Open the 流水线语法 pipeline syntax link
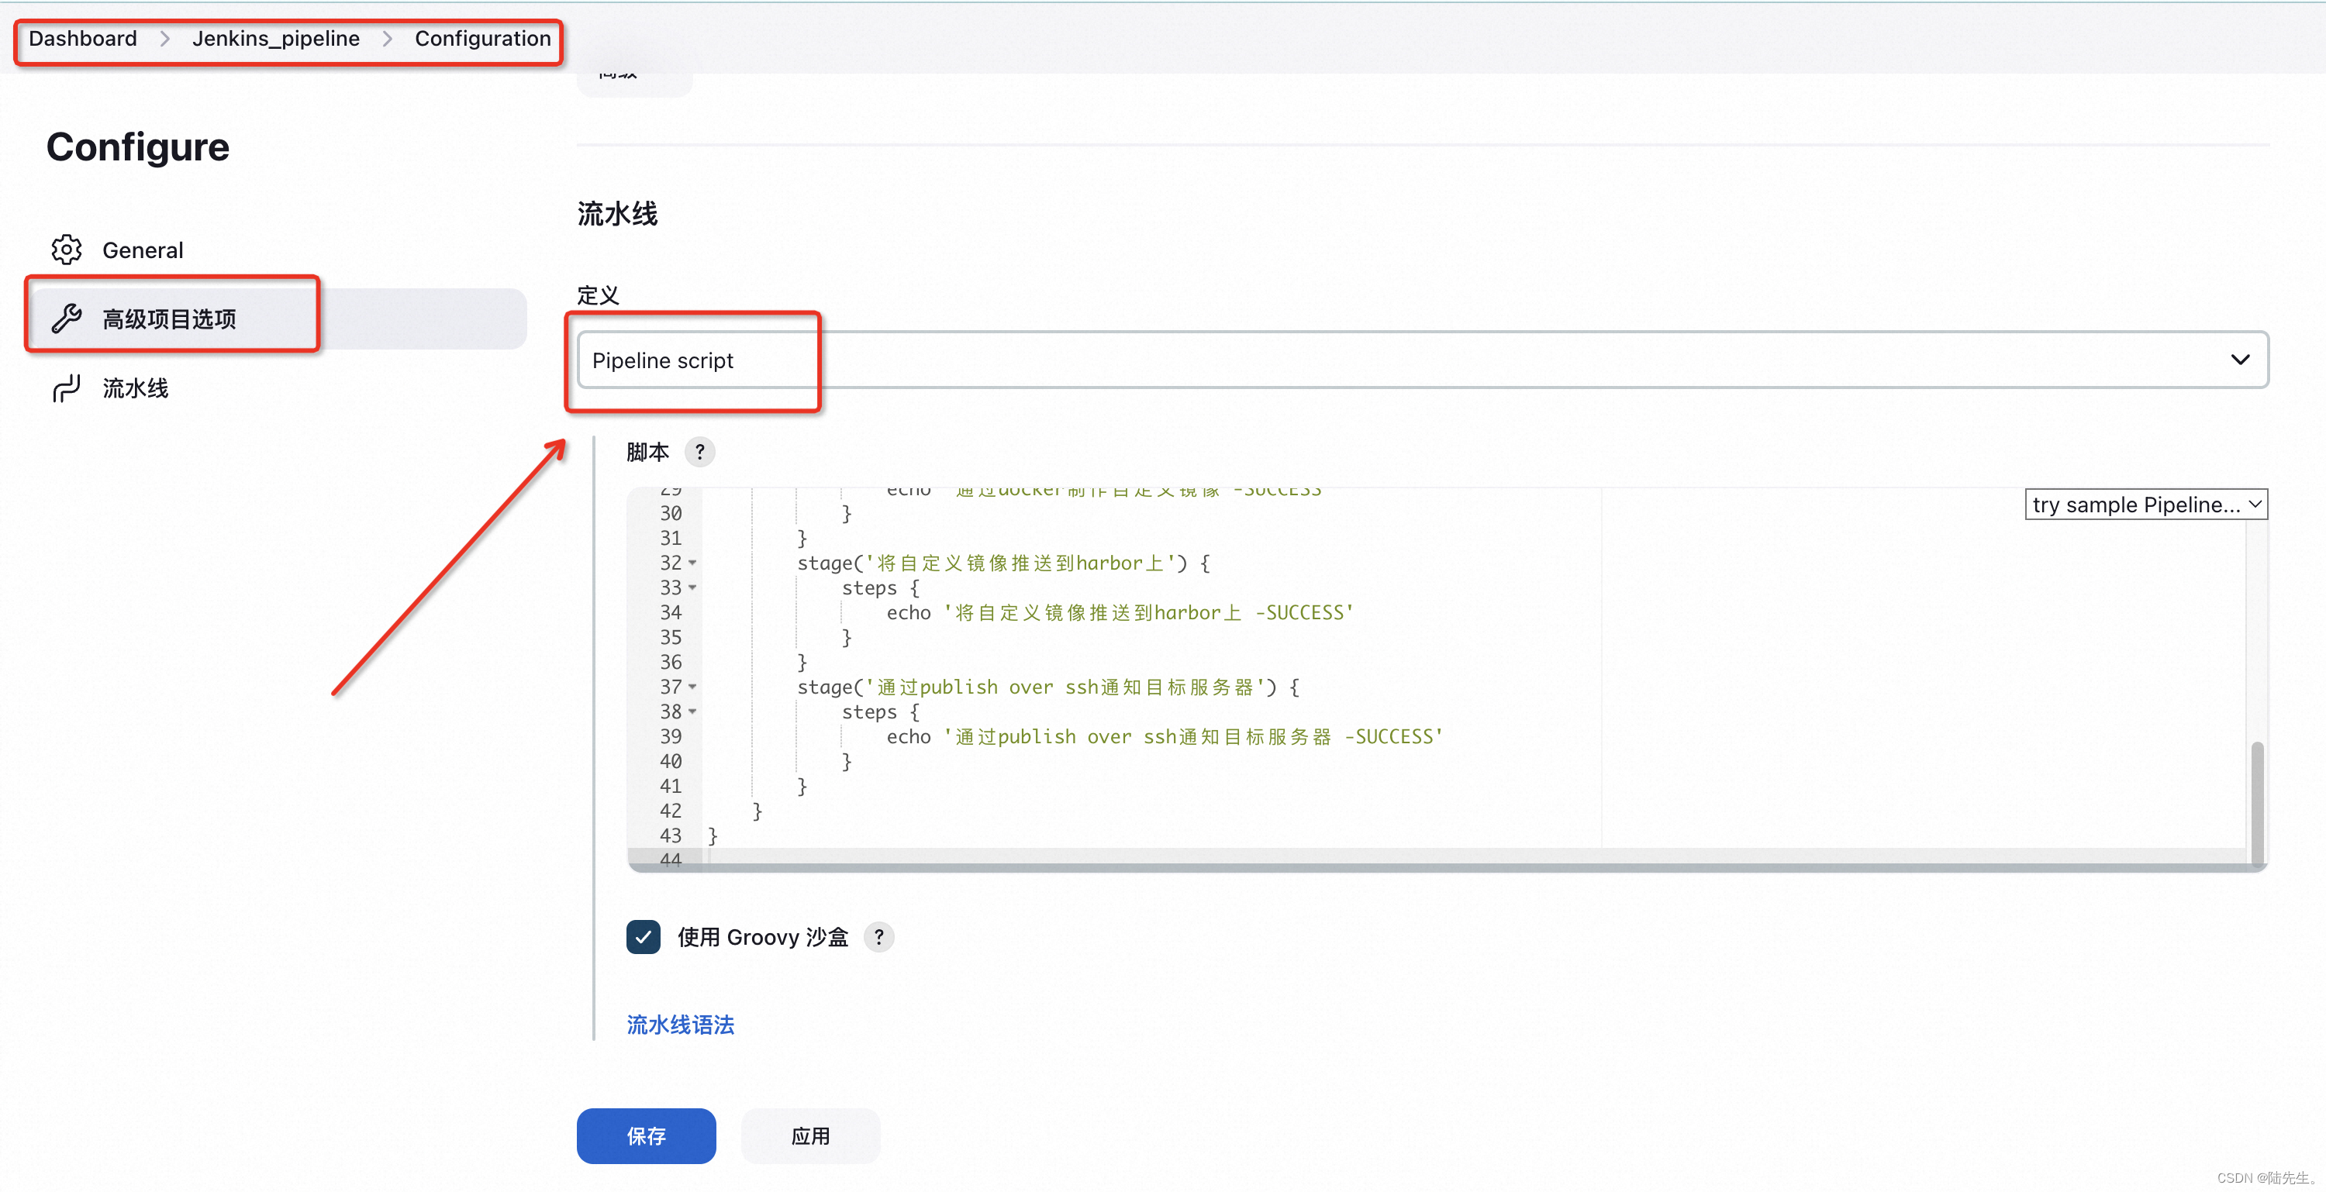Screen dimensions: 2326x1192 (x=679, y=1024)
